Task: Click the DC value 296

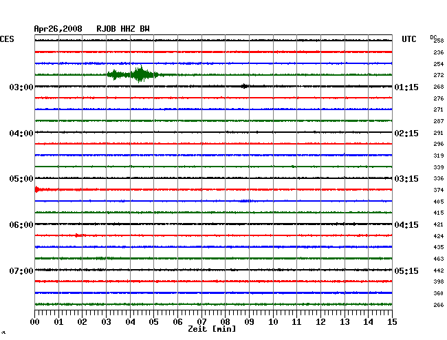Action: (439, 144)
